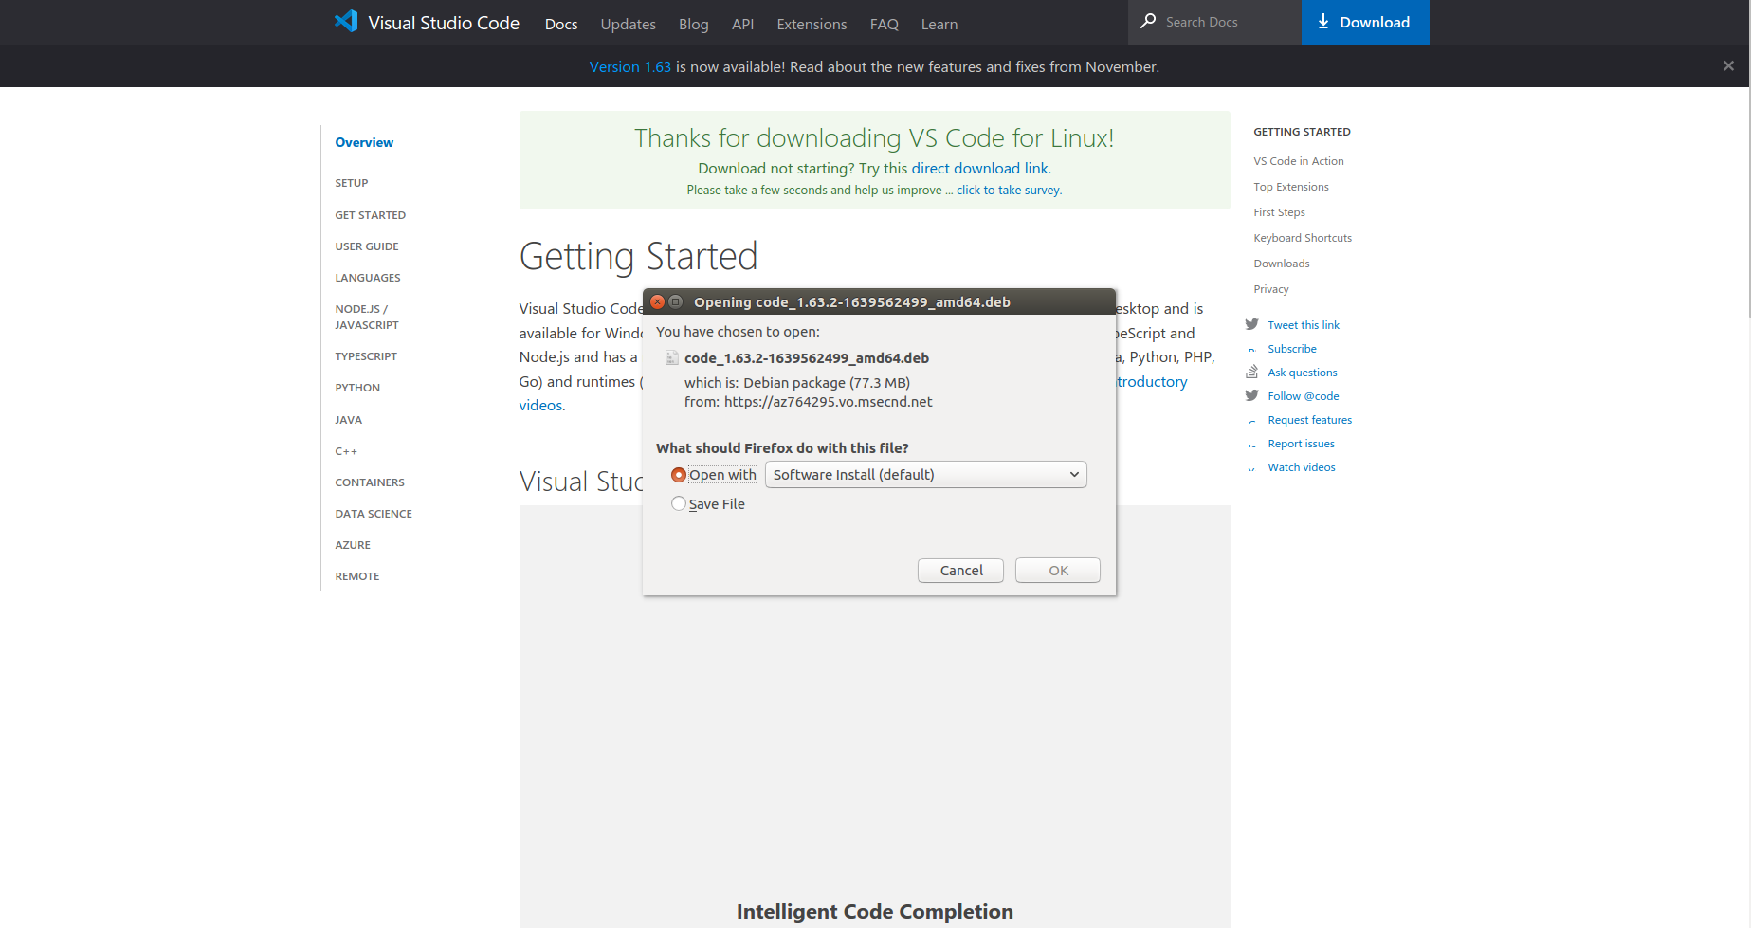Open the Extensions nav item

812,24
